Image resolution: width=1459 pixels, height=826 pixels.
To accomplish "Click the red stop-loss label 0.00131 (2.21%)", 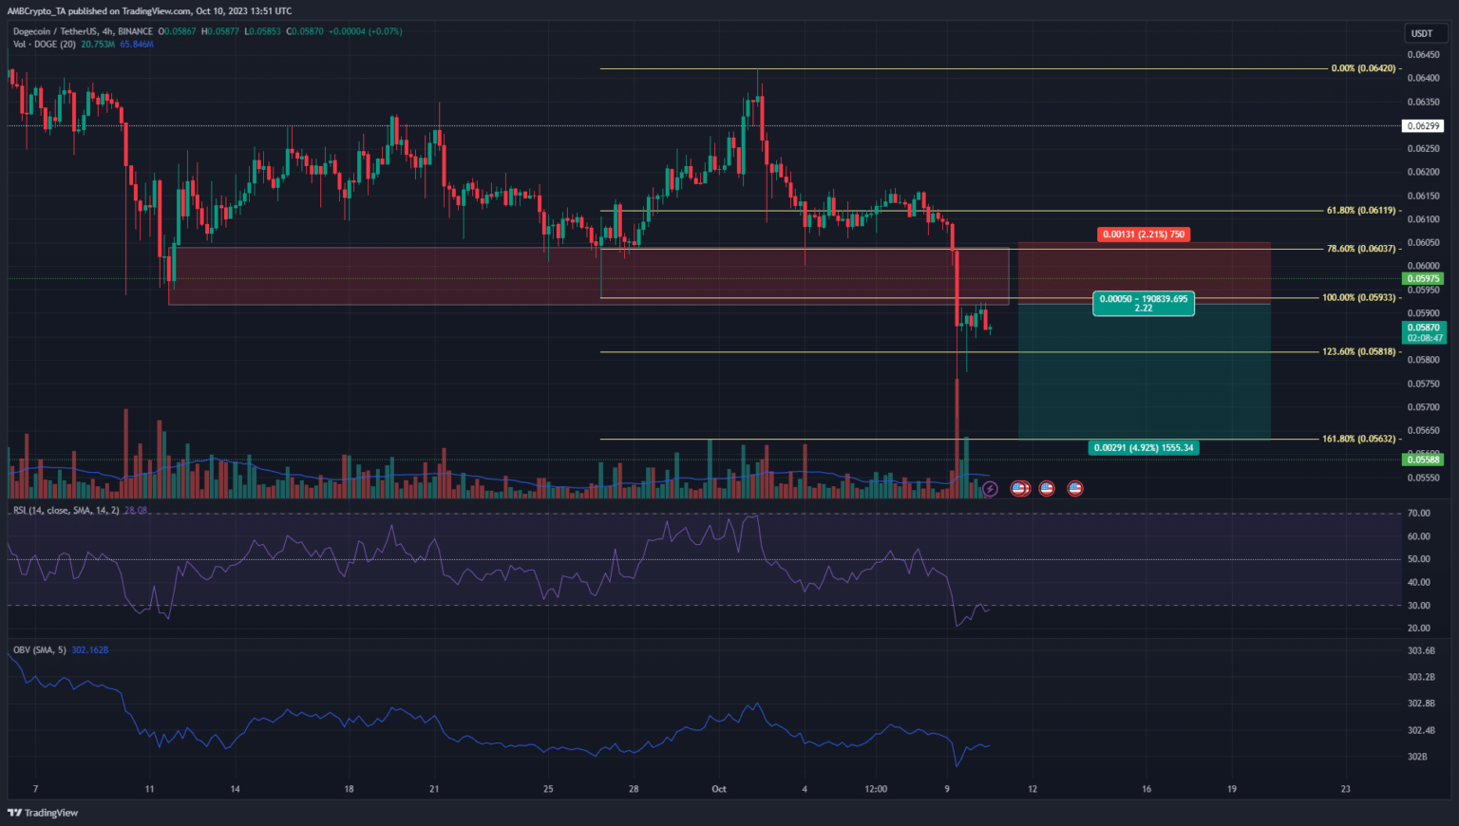I will click(x=1144, y=235).
